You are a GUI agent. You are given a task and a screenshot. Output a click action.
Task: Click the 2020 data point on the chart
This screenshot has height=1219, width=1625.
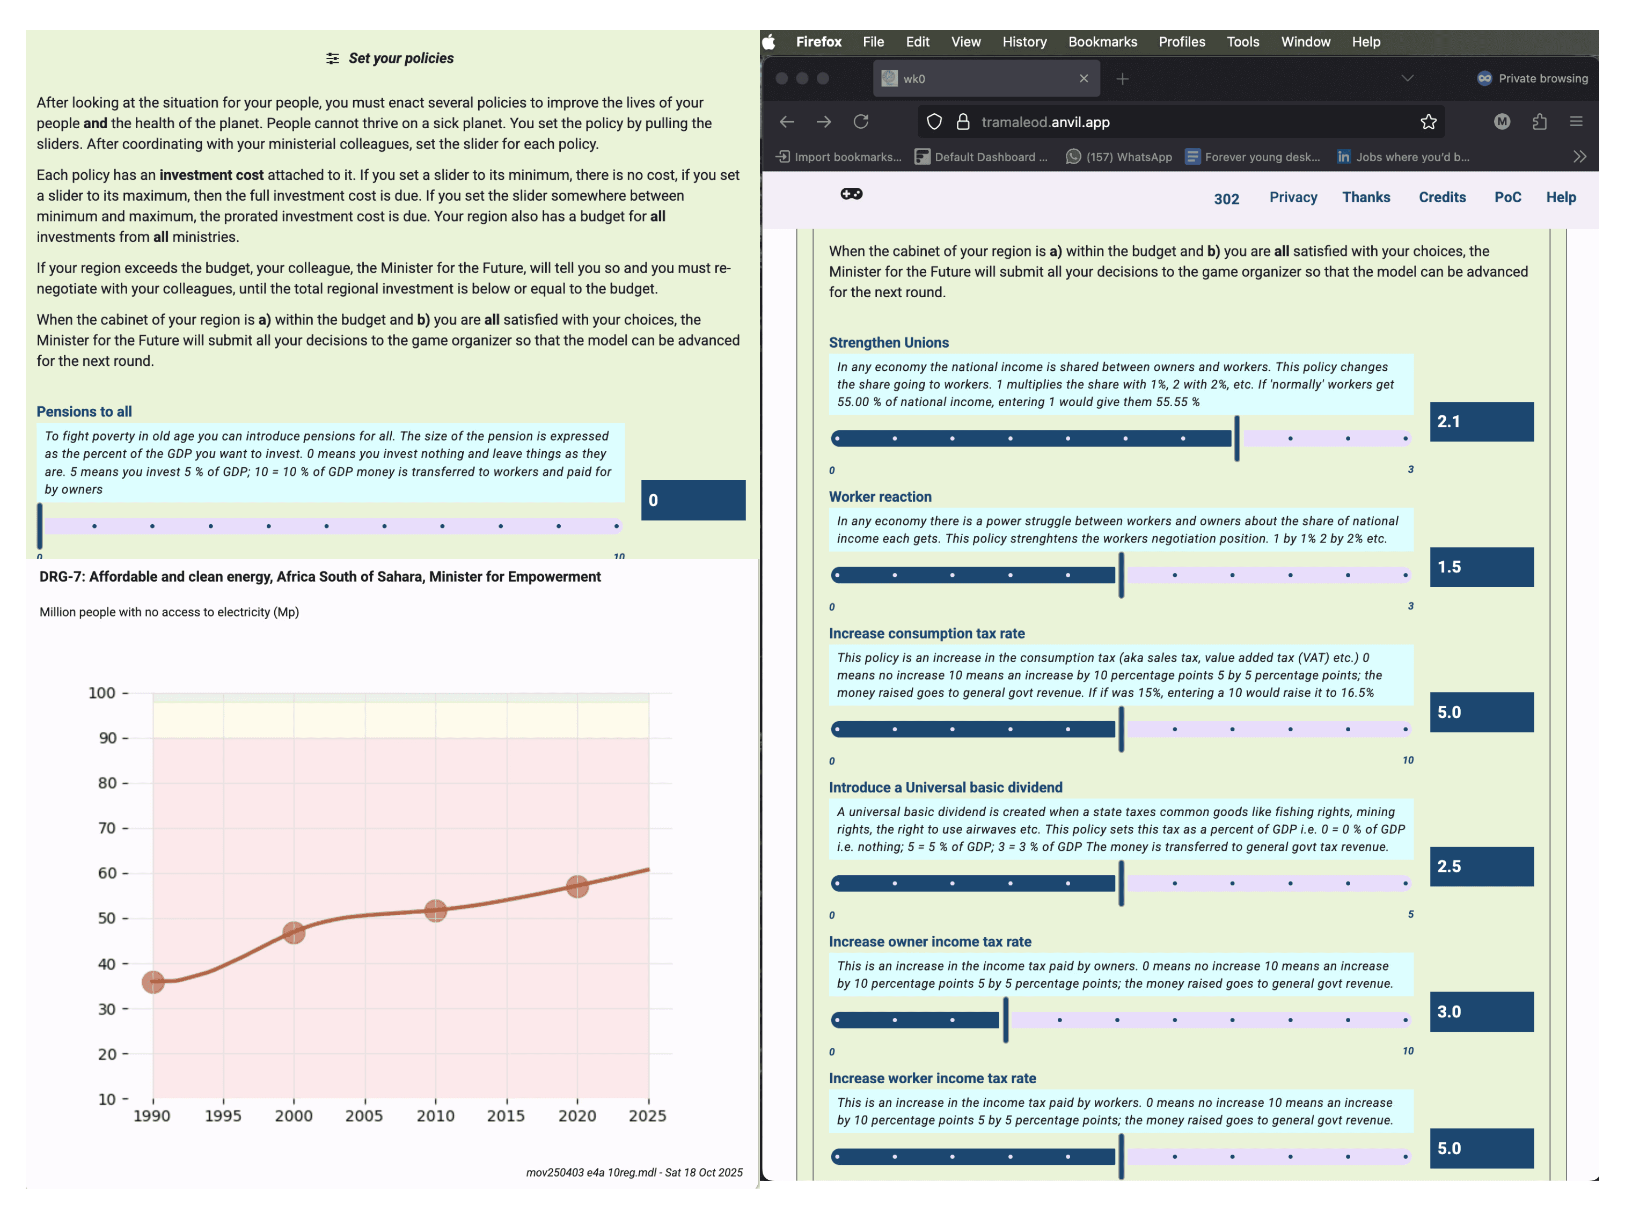577,886
